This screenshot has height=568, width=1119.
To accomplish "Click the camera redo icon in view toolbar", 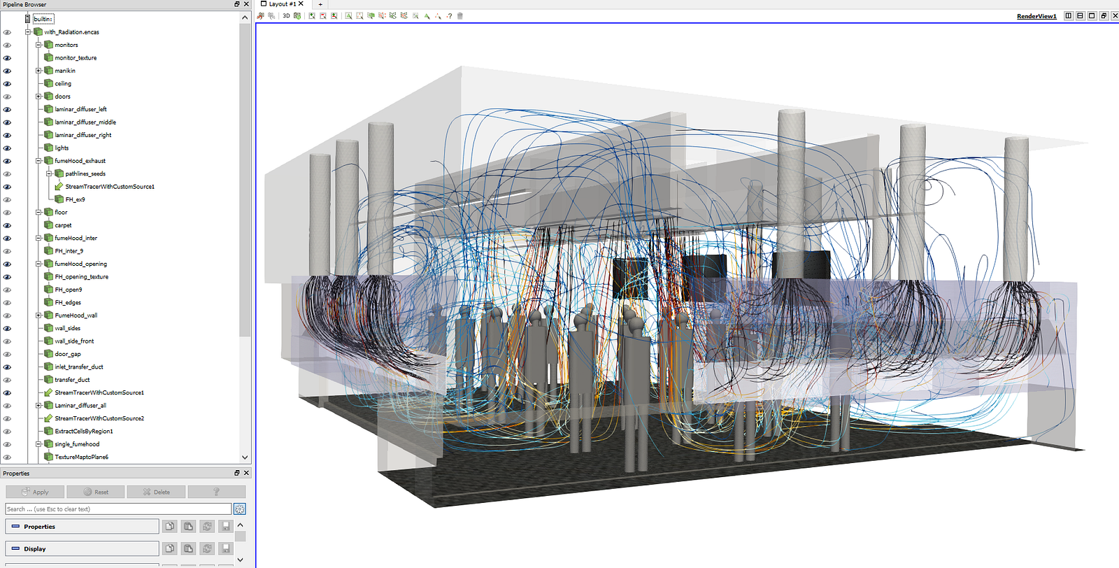I will [271, 15].
